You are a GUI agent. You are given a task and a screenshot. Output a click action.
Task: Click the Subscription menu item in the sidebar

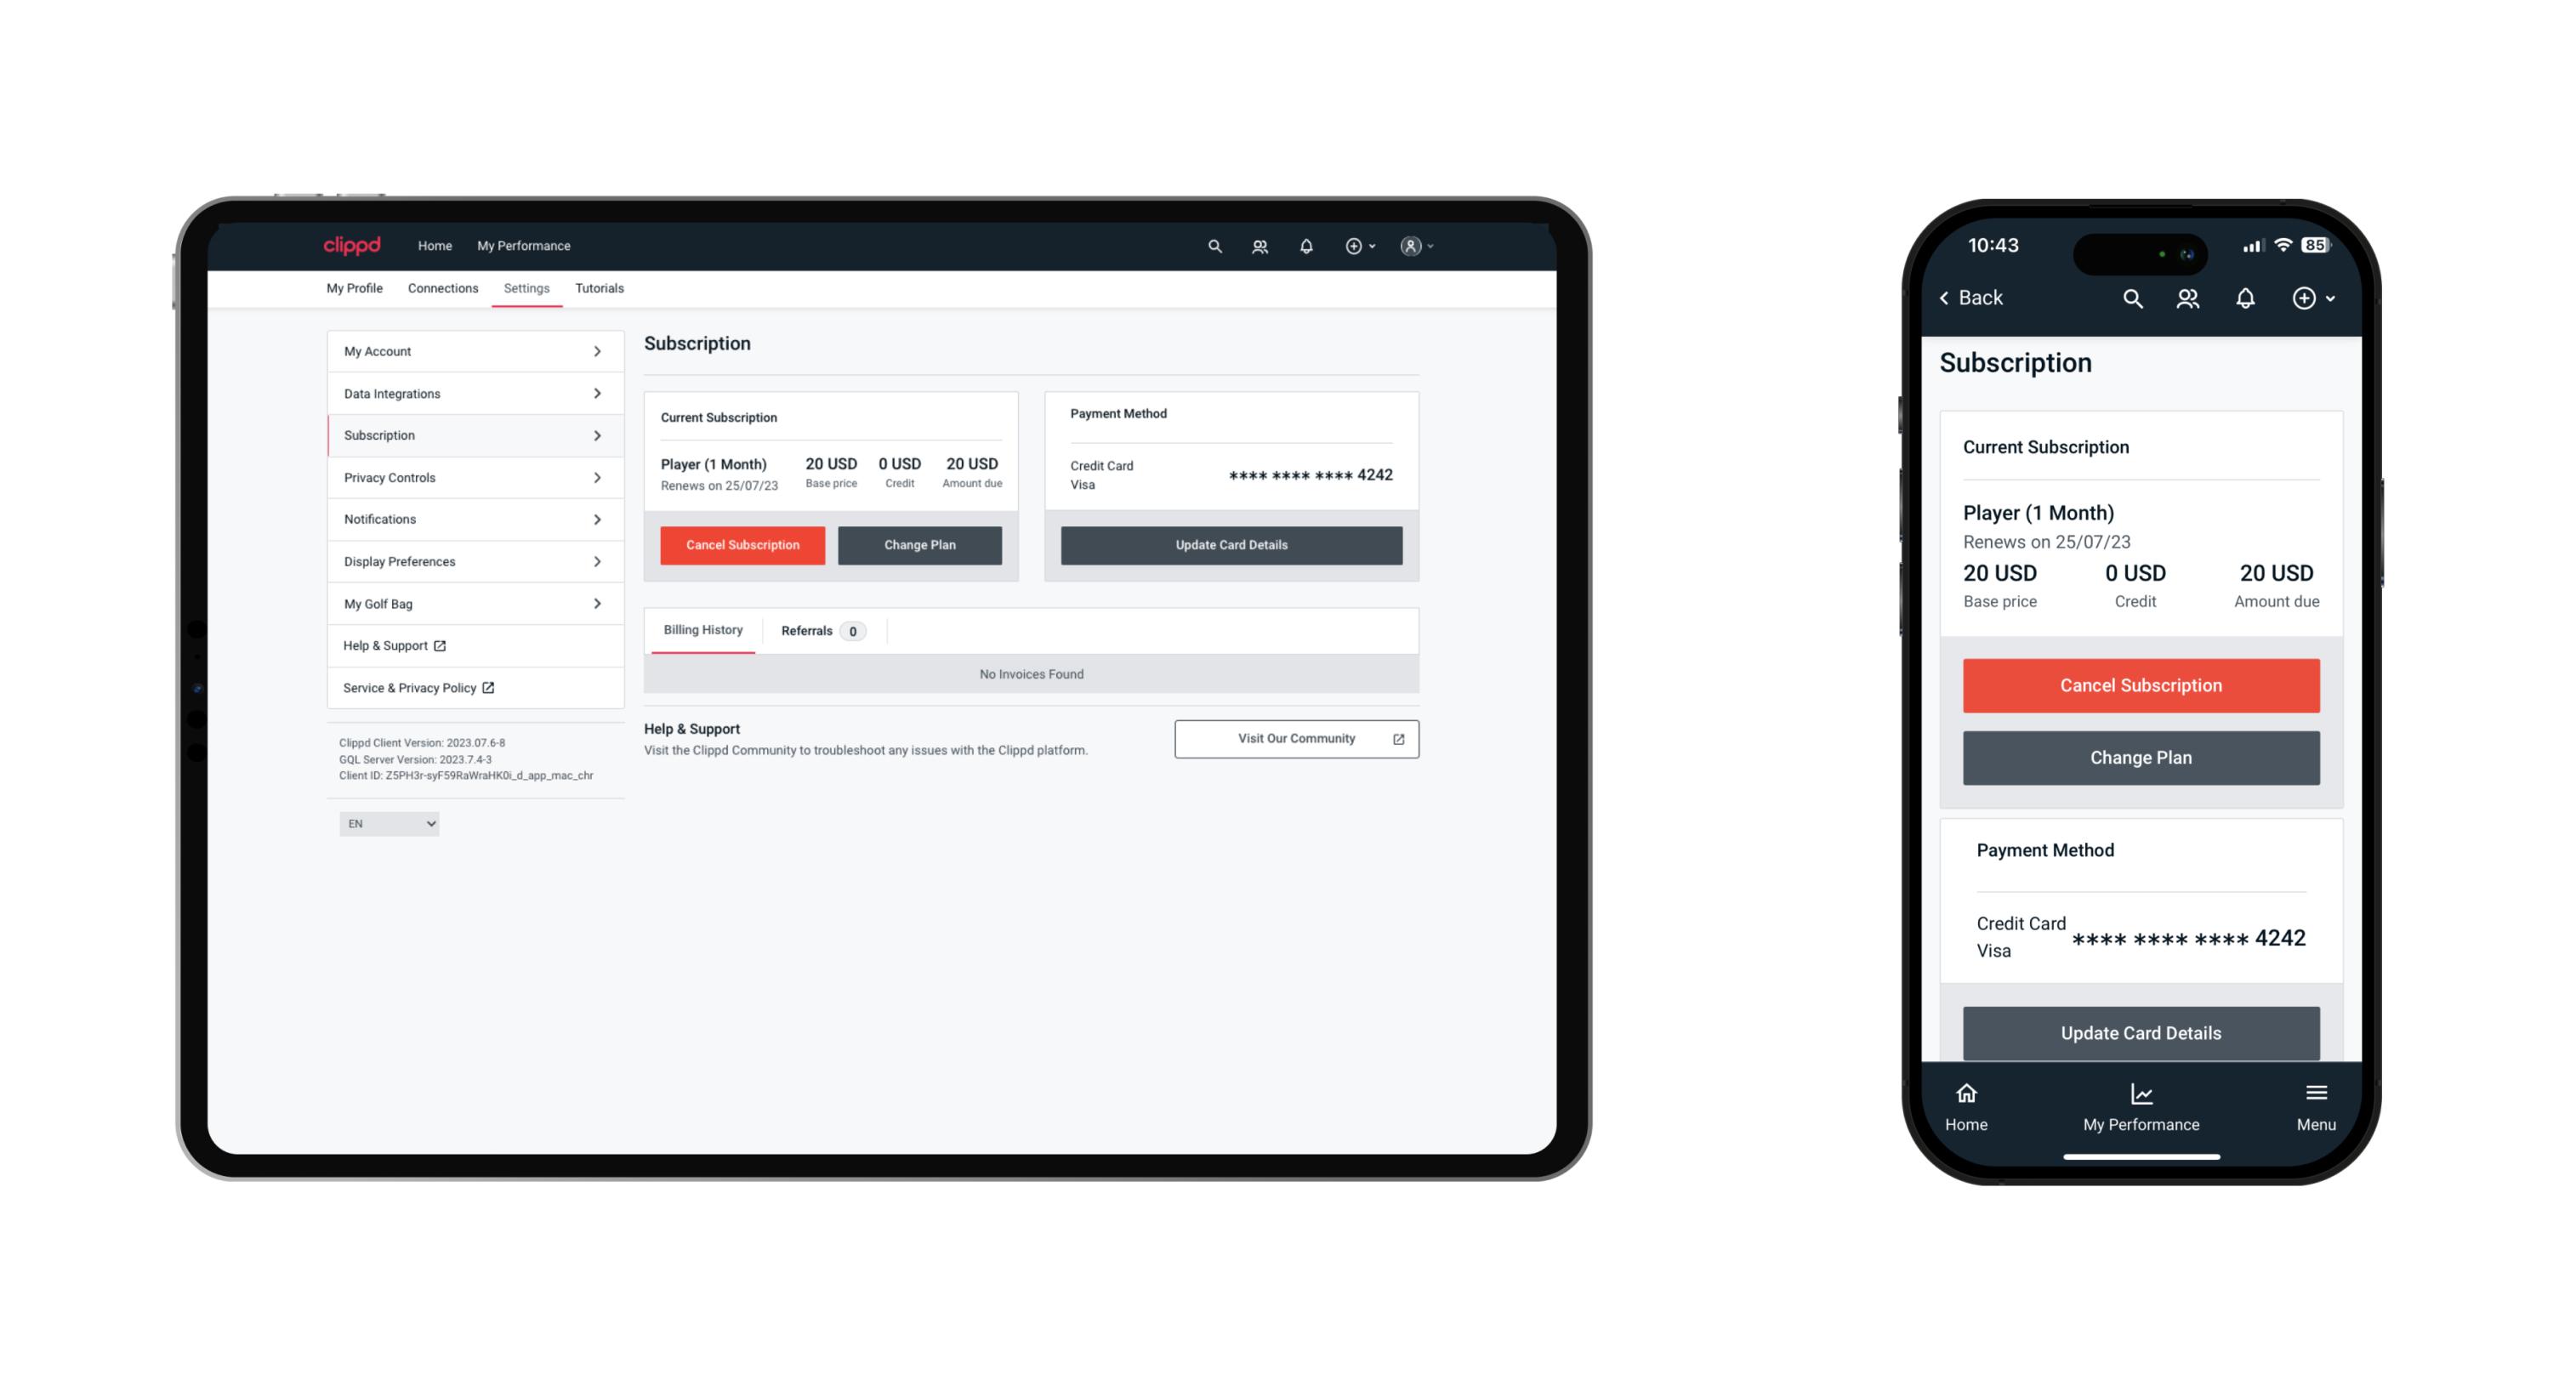[x=471, y=434]
